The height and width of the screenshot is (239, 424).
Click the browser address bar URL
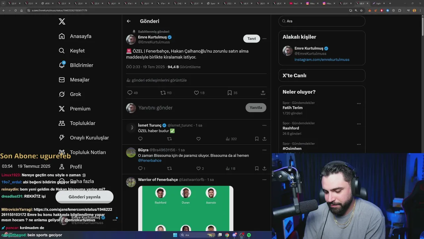pos(59,10)
